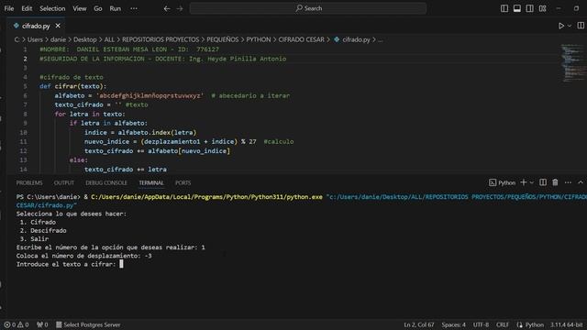The image size is (587, 330).
Task: Select interpreter '3.11.4 64-bit'
Action: (x=567, y=324)
